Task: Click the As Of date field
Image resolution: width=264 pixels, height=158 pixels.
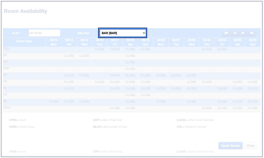Action: tap(44, 33)
